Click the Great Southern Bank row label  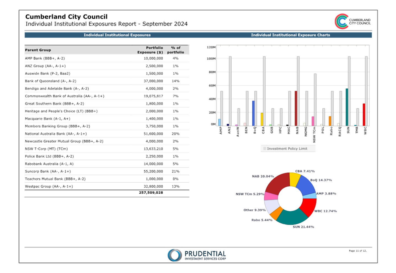coord(54,104)
